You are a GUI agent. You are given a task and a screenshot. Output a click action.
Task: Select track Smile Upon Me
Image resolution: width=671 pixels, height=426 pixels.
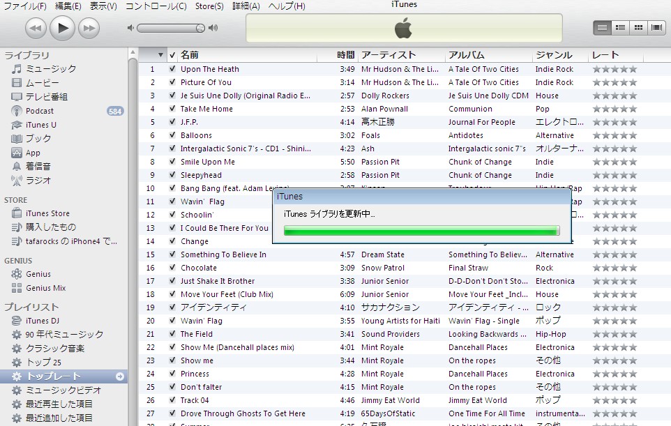coord(208,162)
